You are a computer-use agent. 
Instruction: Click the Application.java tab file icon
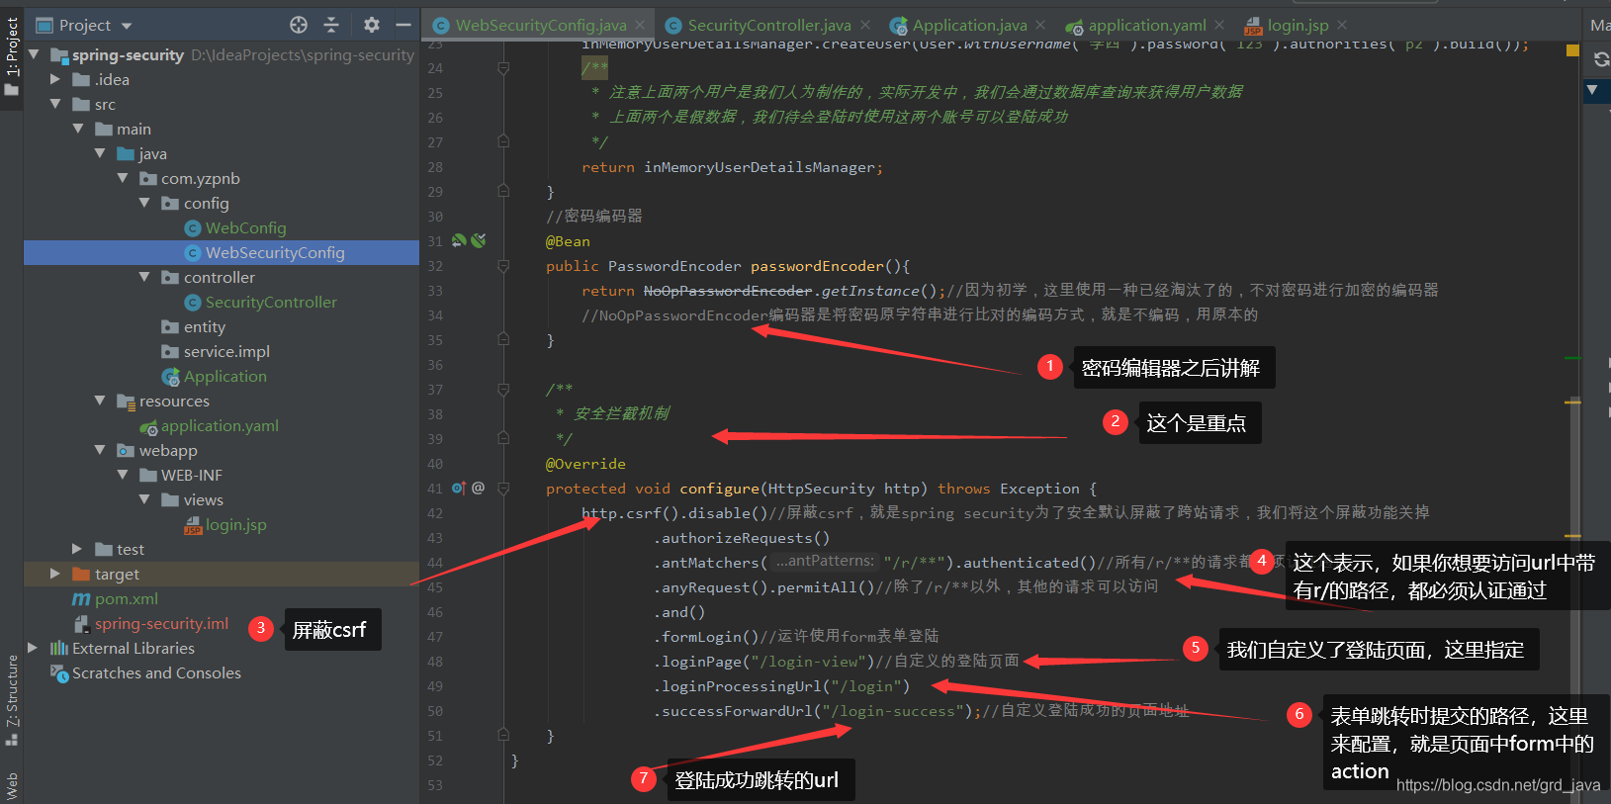coord(898,26)
